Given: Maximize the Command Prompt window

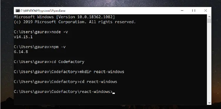Looking at the screenshot, I should (194, 11).
